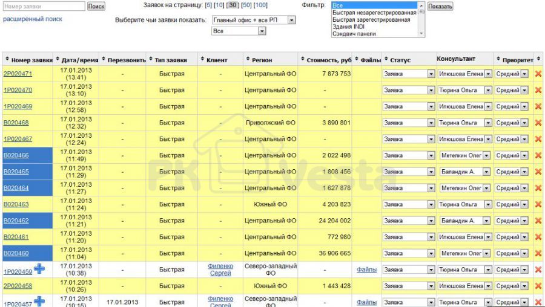Click the Номер заявки search field
Viewport: 545px width, 307px height.
point(44,6)
